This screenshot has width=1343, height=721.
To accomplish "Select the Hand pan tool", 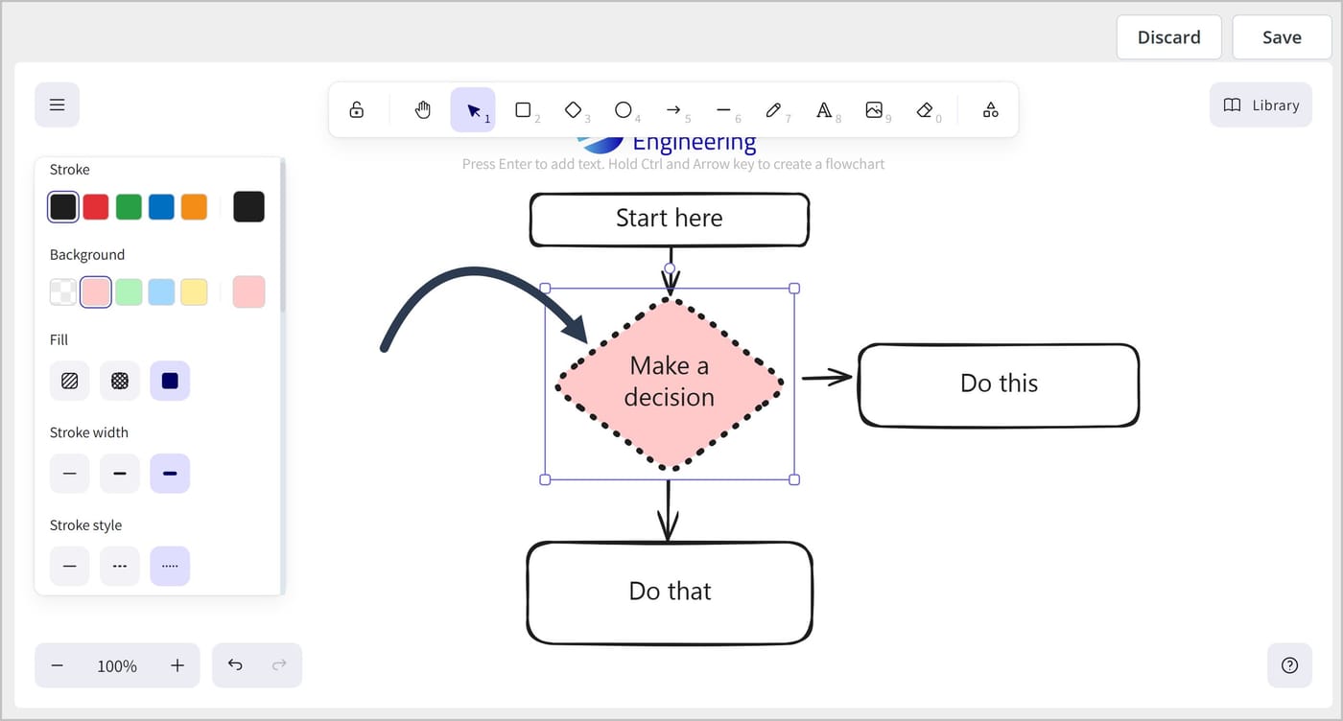I will coord(423,109).
